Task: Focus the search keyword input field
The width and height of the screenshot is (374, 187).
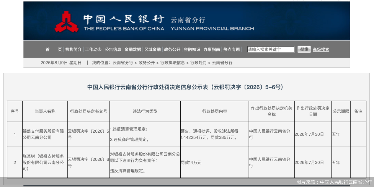Action: [x=271, y=49]
